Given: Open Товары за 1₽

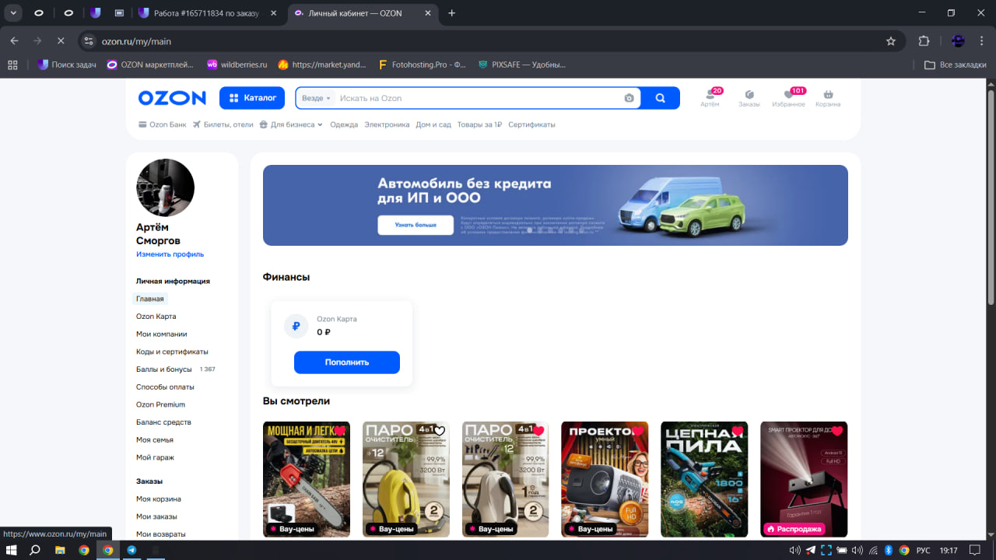Looking at the screenshot, I should click(x=479, y=124).
